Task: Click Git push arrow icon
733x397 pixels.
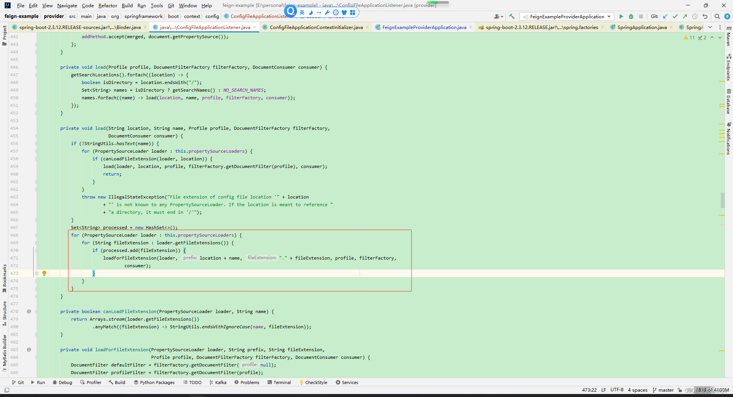Action: pyautogui.click(x=685, y=16)
